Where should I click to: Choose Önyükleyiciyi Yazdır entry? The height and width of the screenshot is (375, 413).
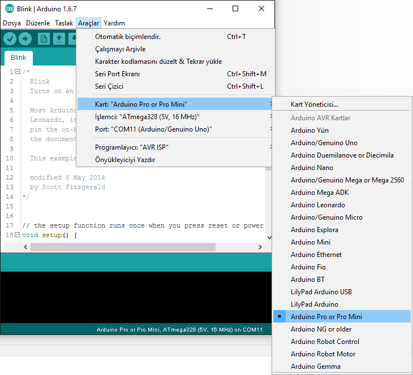point(175,160)
